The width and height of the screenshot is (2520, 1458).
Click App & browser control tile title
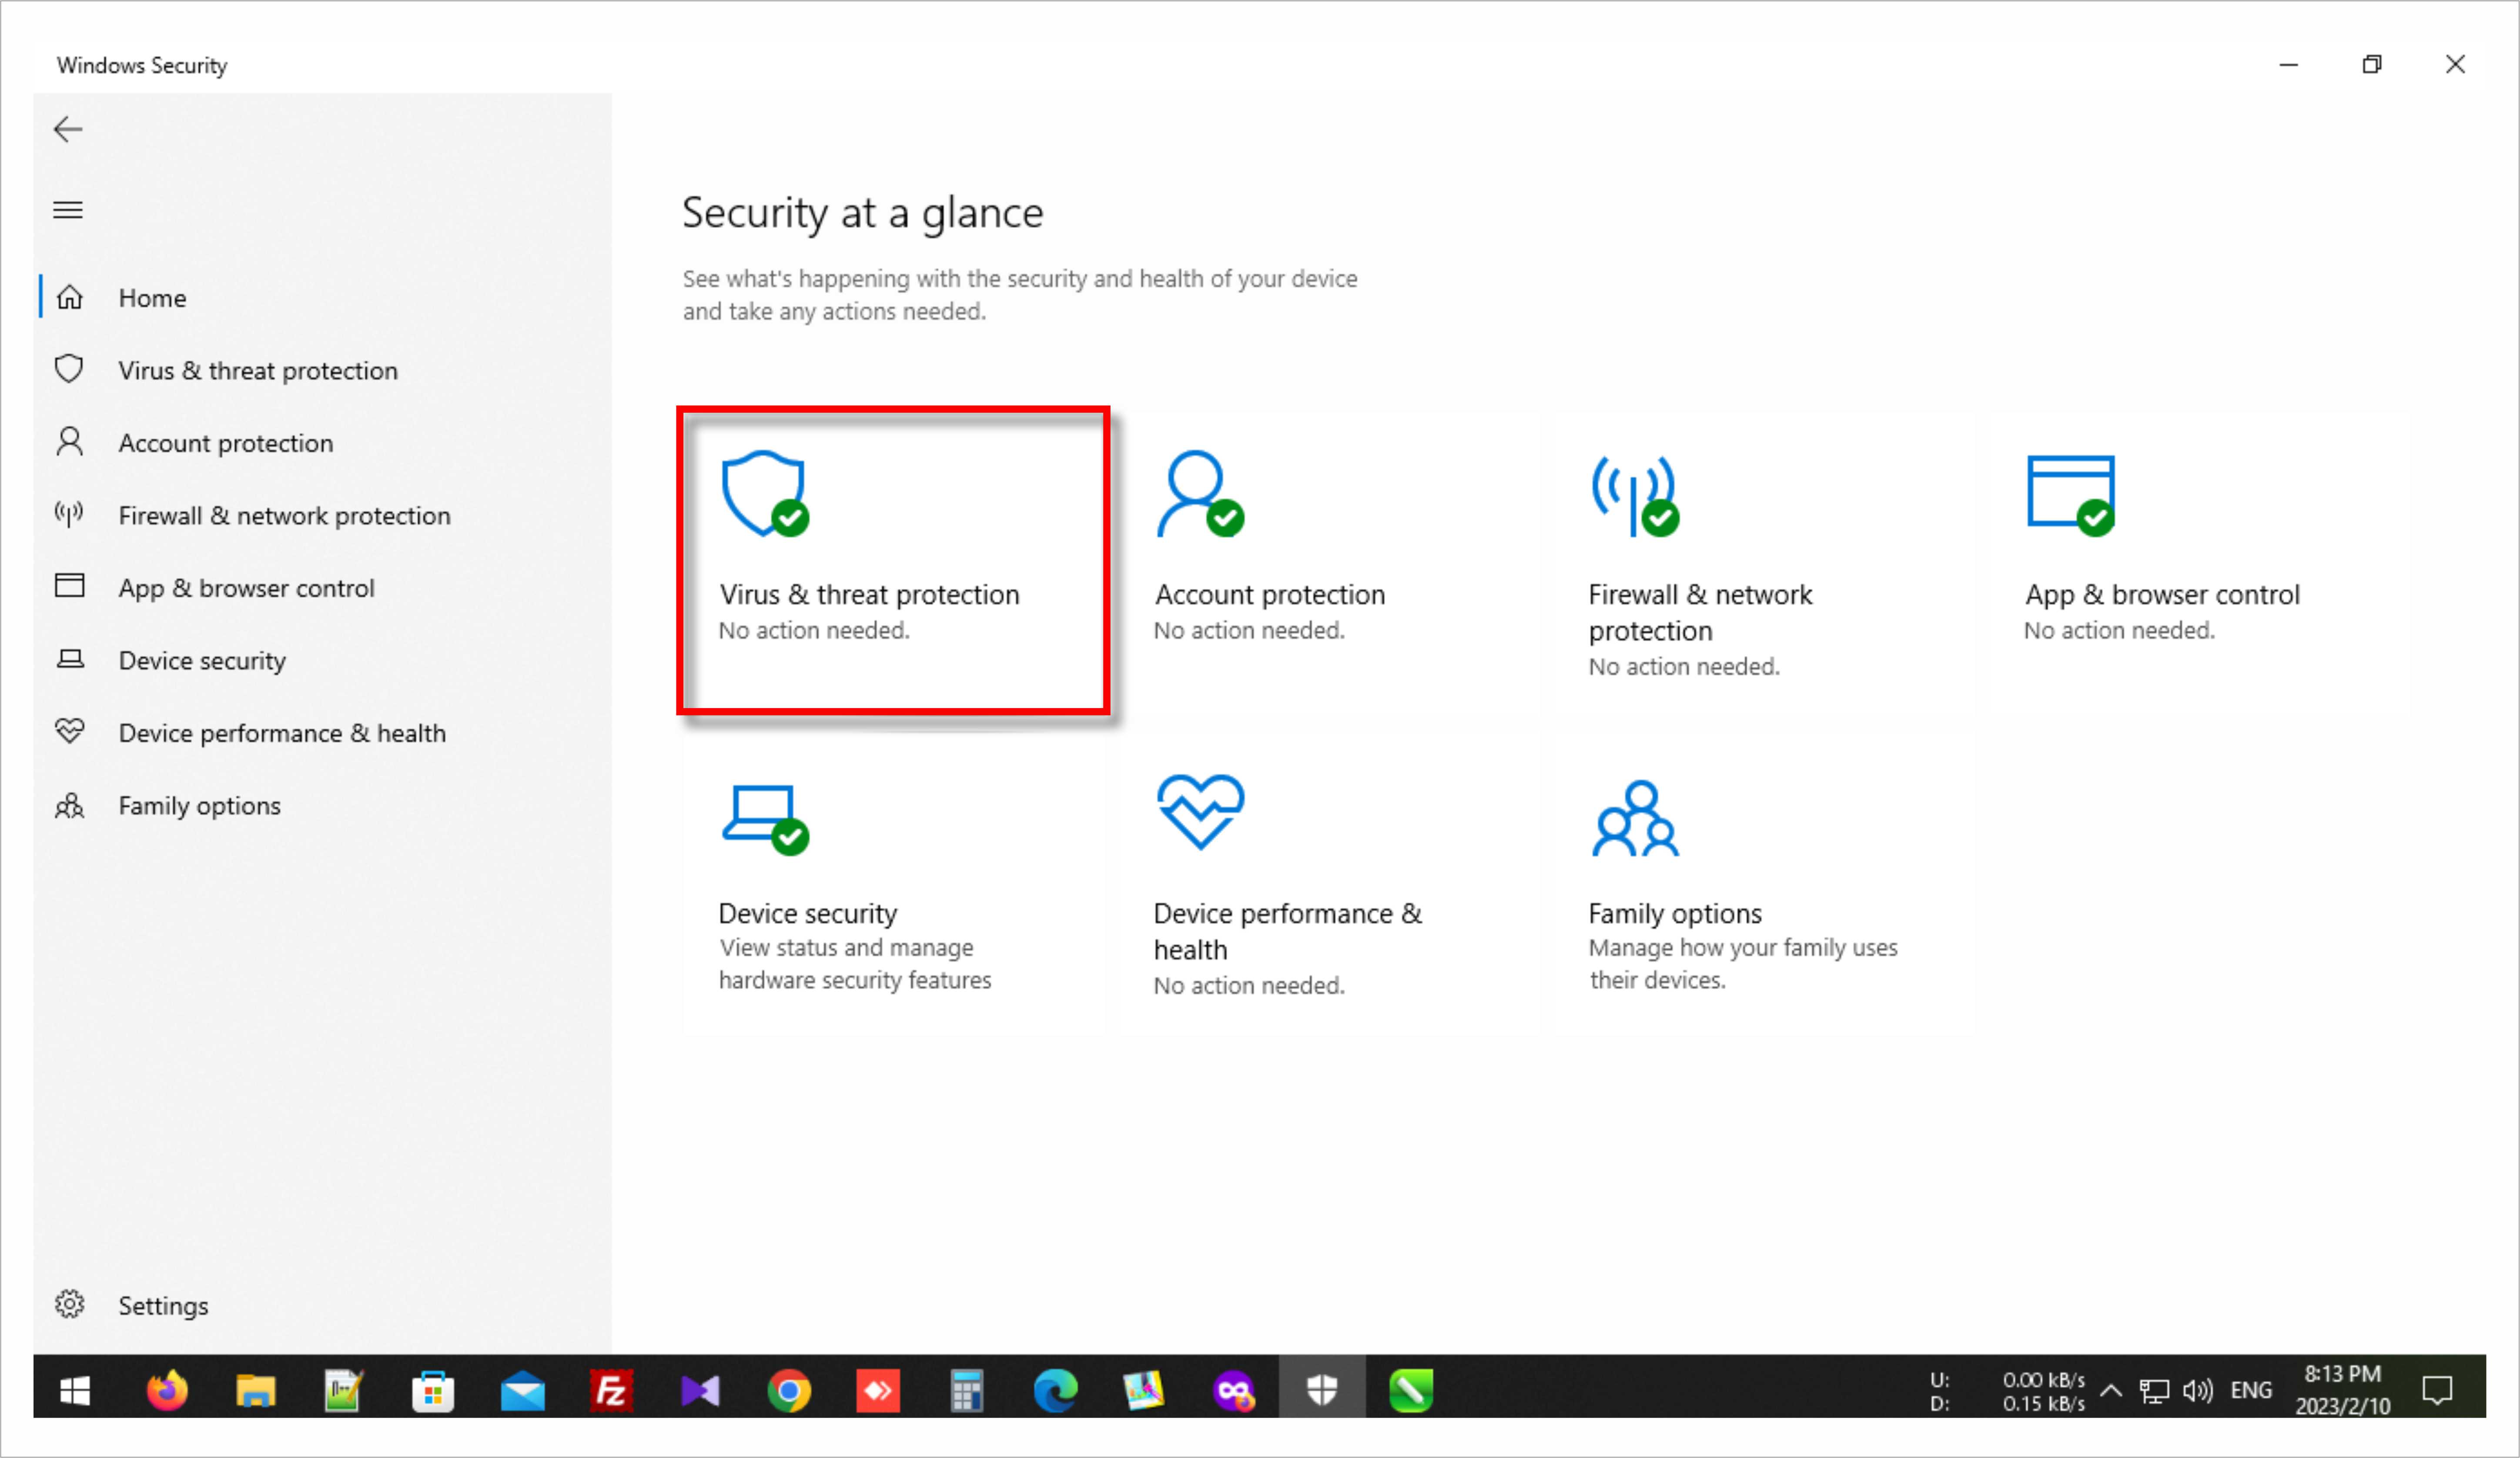click(2162, 595)
